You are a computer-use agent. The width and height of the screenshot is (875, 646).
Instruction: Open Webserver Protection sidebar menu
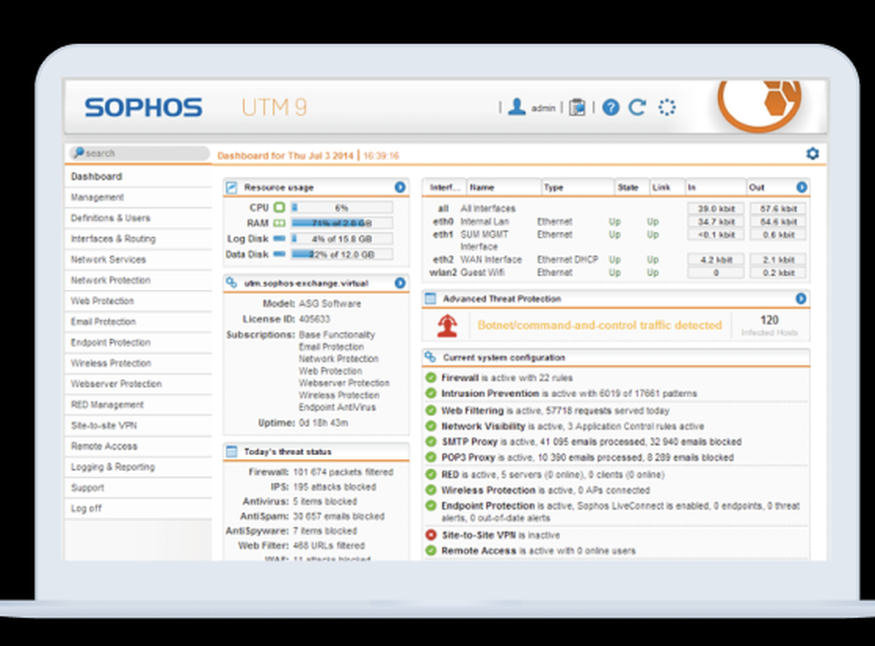point(138,383)
